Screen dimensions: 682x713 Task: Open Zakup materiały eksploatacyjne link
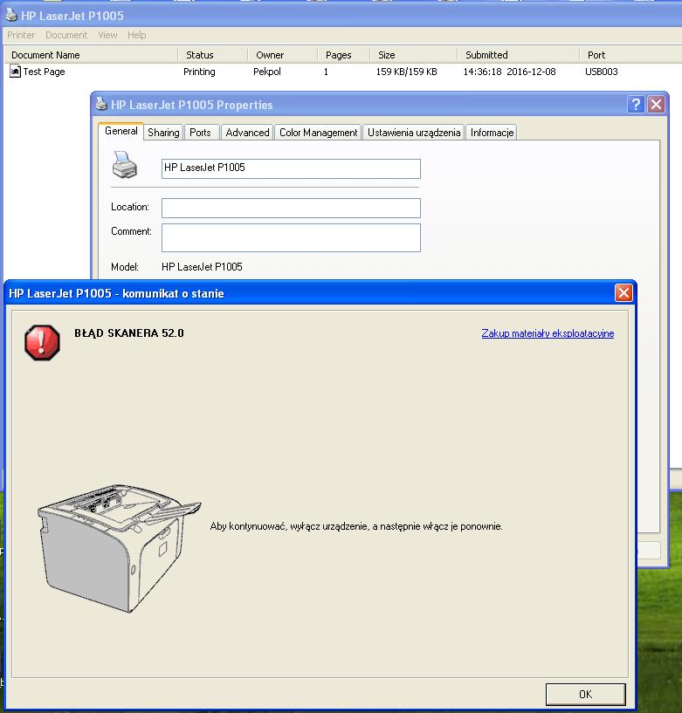pos(548,333)
